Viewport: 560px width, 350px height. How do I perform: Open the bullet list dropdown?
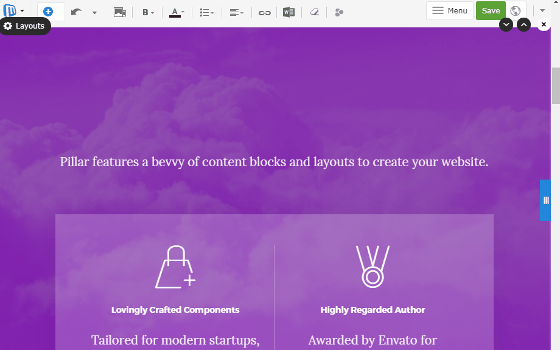pyautogui.click(x=206, y=13)
